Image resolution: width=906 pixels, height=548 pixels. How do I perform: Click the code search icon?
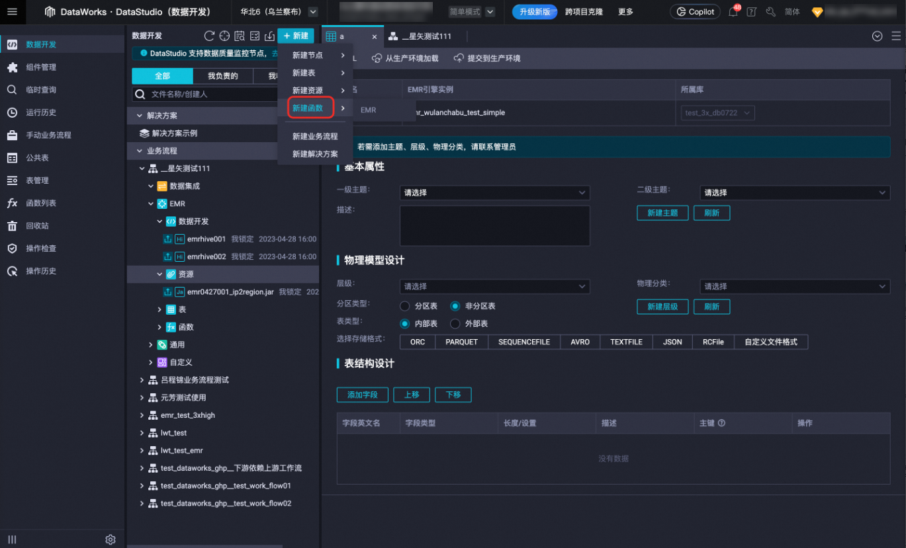[x=240, y=36]
